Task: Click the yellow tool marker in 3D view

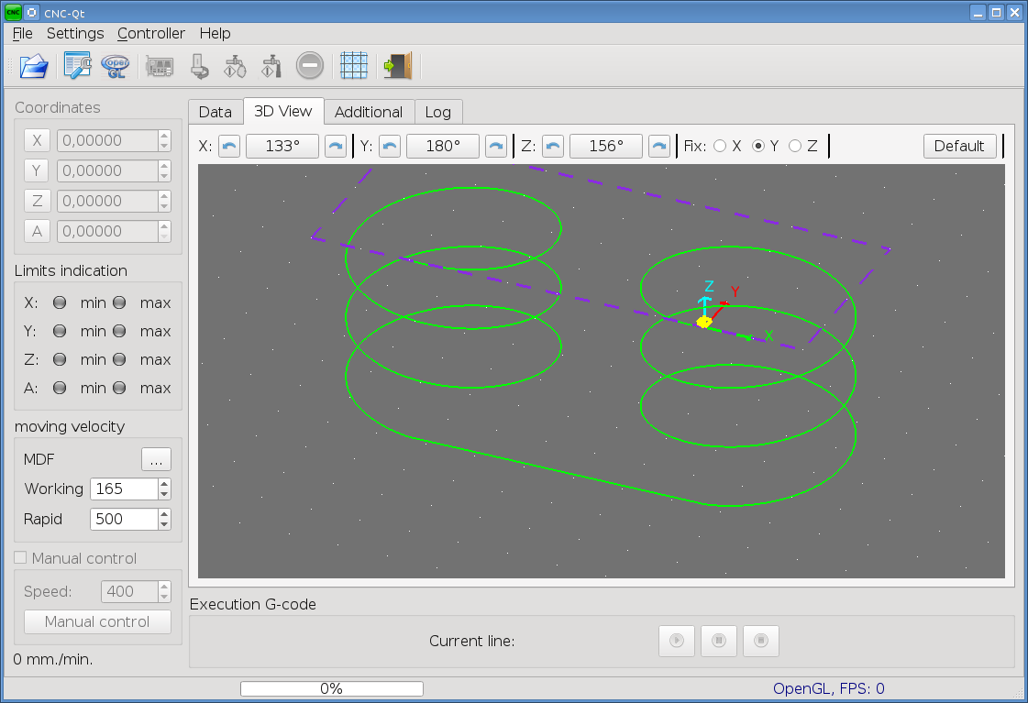Action: (703, 322)
